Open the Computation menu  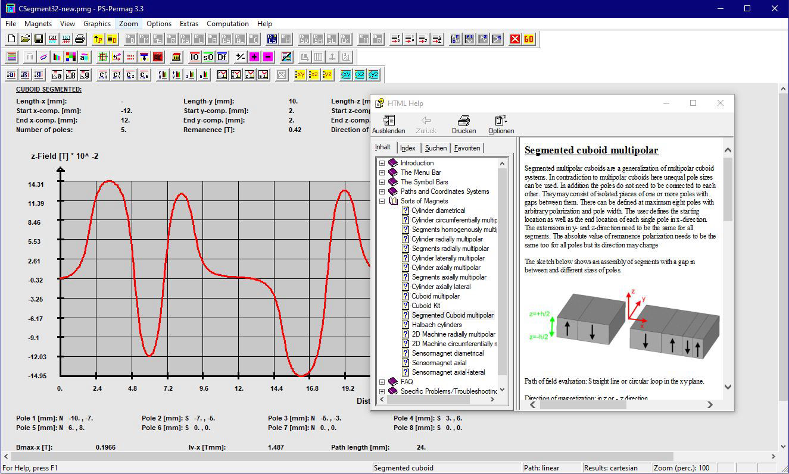tap(227, 24)
